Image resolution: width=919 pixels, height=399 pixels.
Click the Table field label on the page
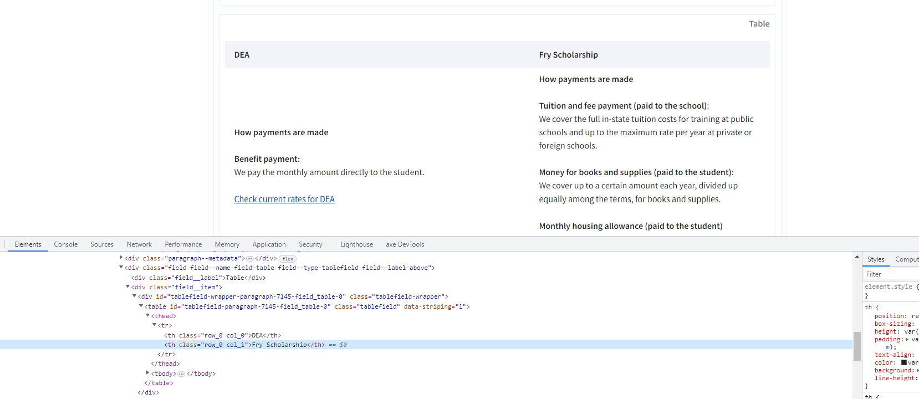(759, 24)
